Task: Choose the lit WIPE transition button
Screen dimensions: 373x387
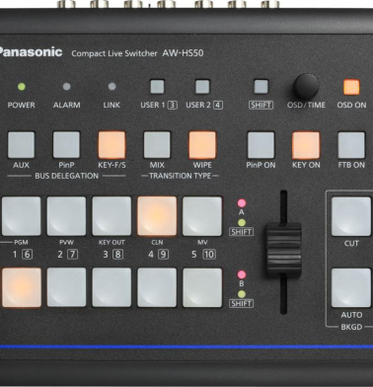Action: (x=202, y=145)
